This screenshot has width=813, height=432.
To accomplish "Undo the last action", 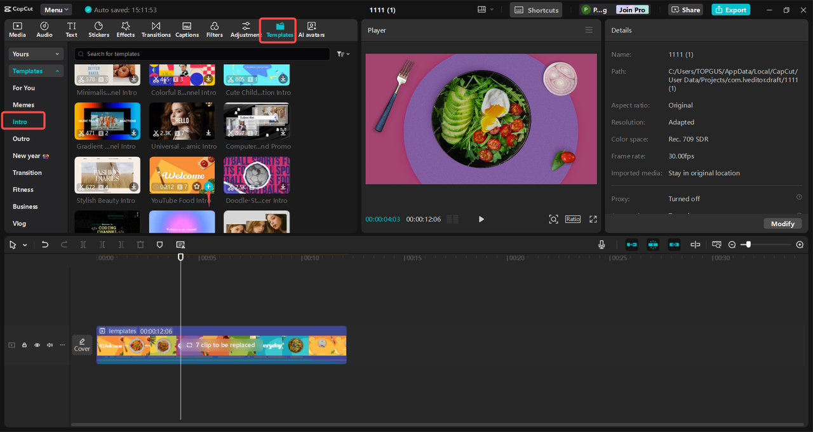I will pos(44,245).
